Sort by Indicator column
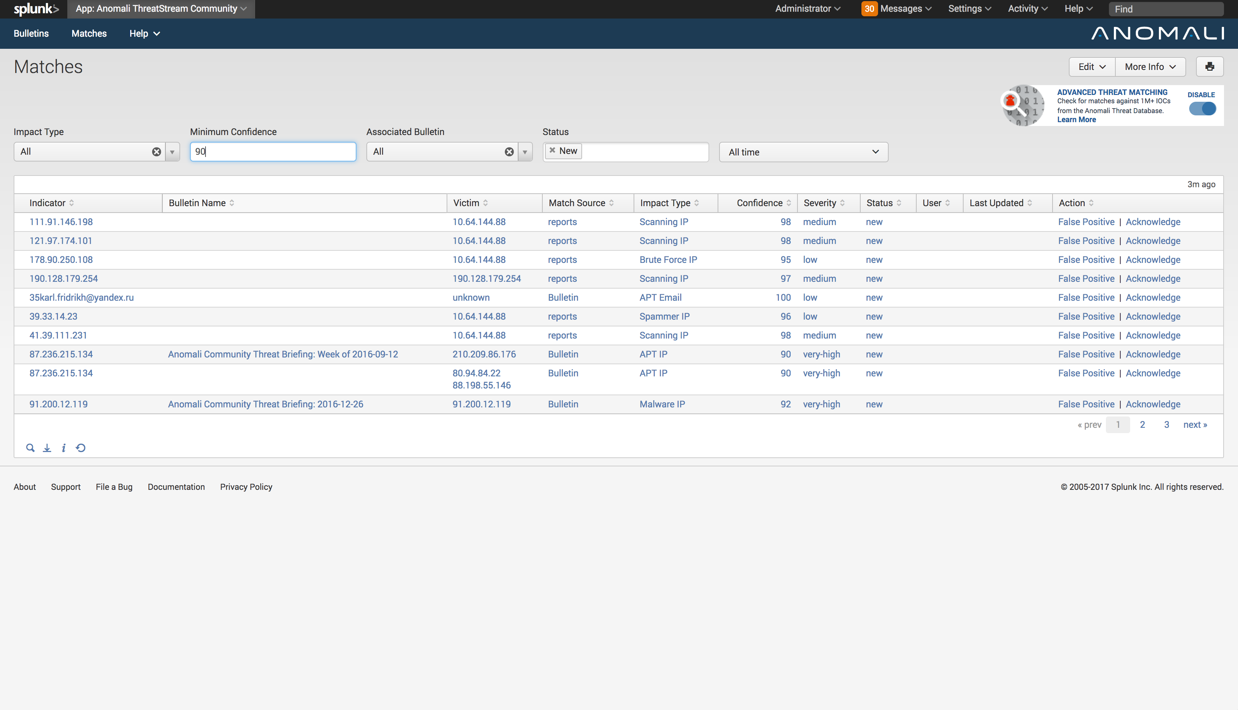Screen dimensions: 1238x710 coord(52,203)
